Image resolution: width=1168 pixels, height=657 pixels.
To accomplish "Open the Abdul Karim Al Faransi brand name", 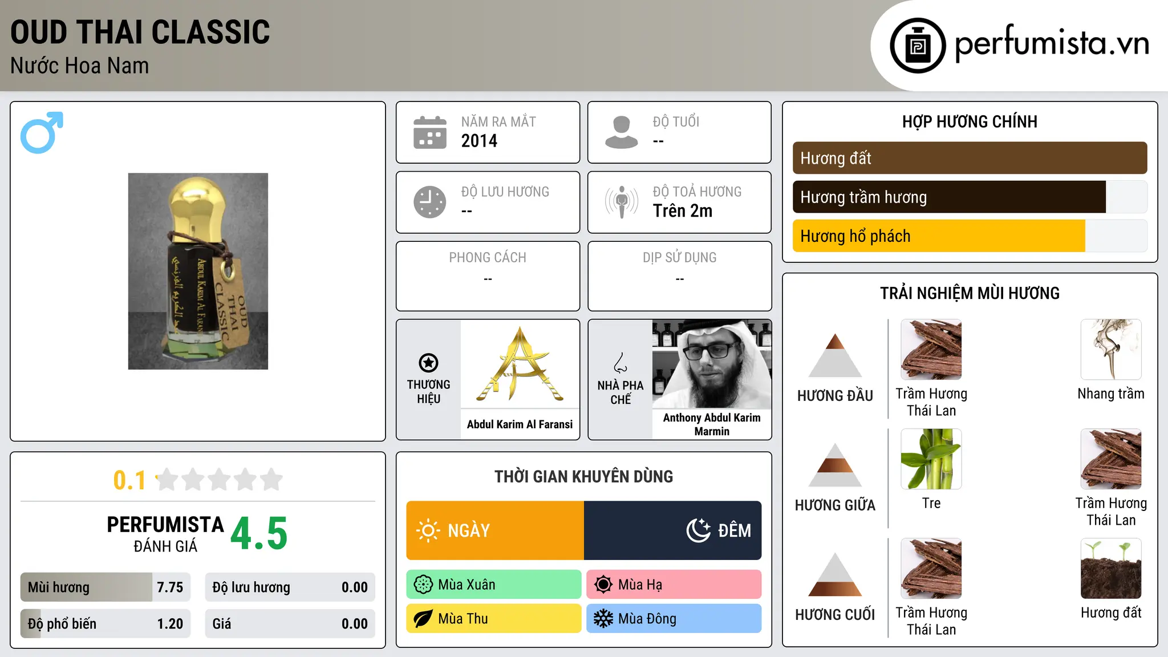I will (x=520, y=424).
